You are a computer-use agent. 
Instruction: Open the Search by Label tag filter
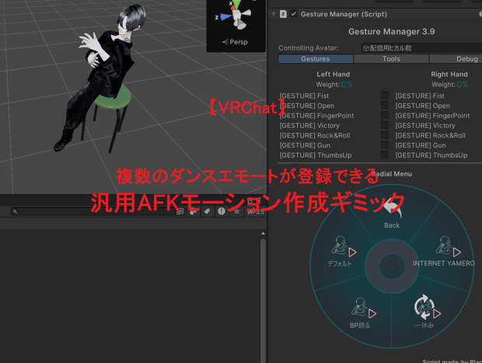click(x=208, y=211)
